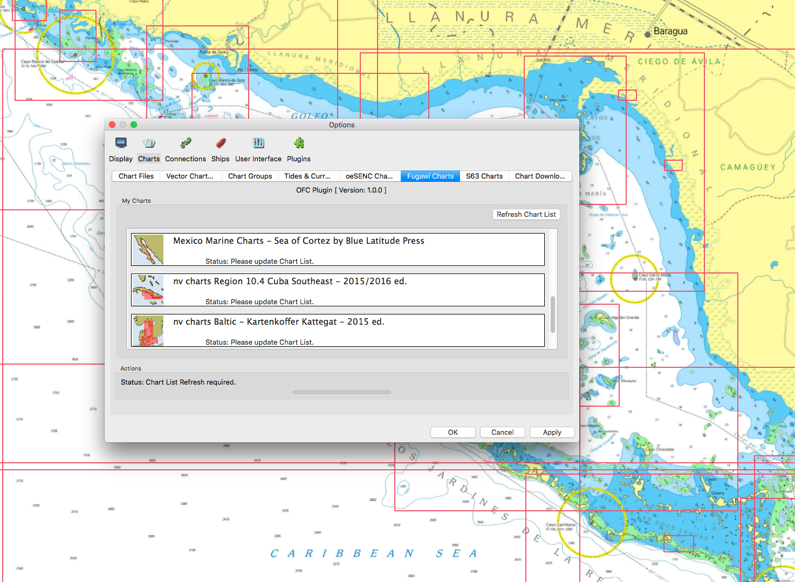Select nv charts Region 10.4 Cuba Southeast entry
Screen dimensions: 795x582
(x=338, y=290)
